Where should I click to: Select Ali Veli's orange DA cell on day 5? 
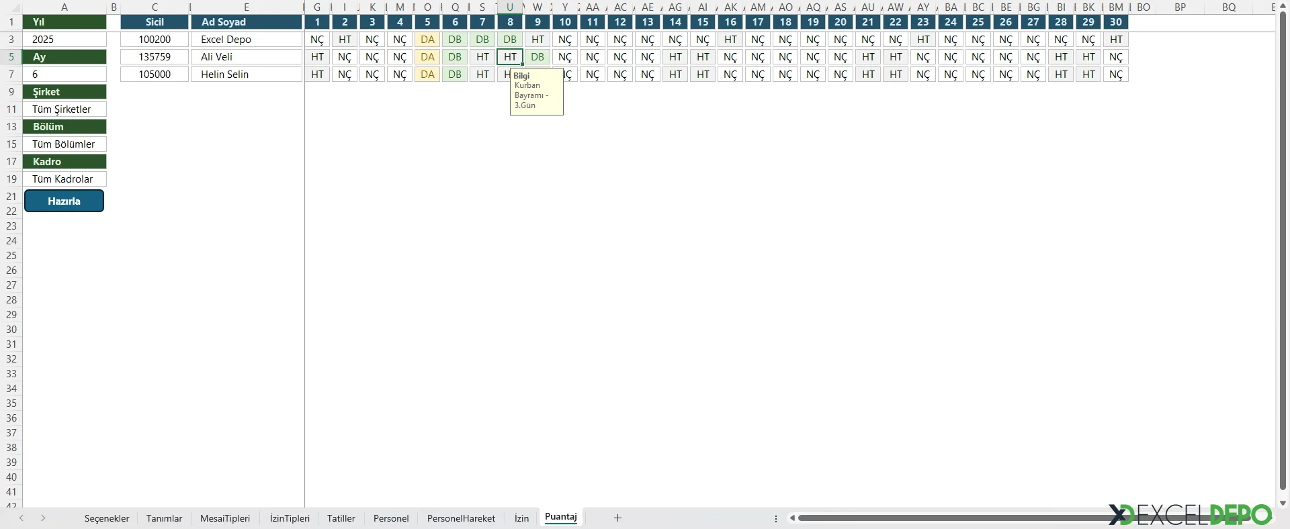(x=427, y=57)
